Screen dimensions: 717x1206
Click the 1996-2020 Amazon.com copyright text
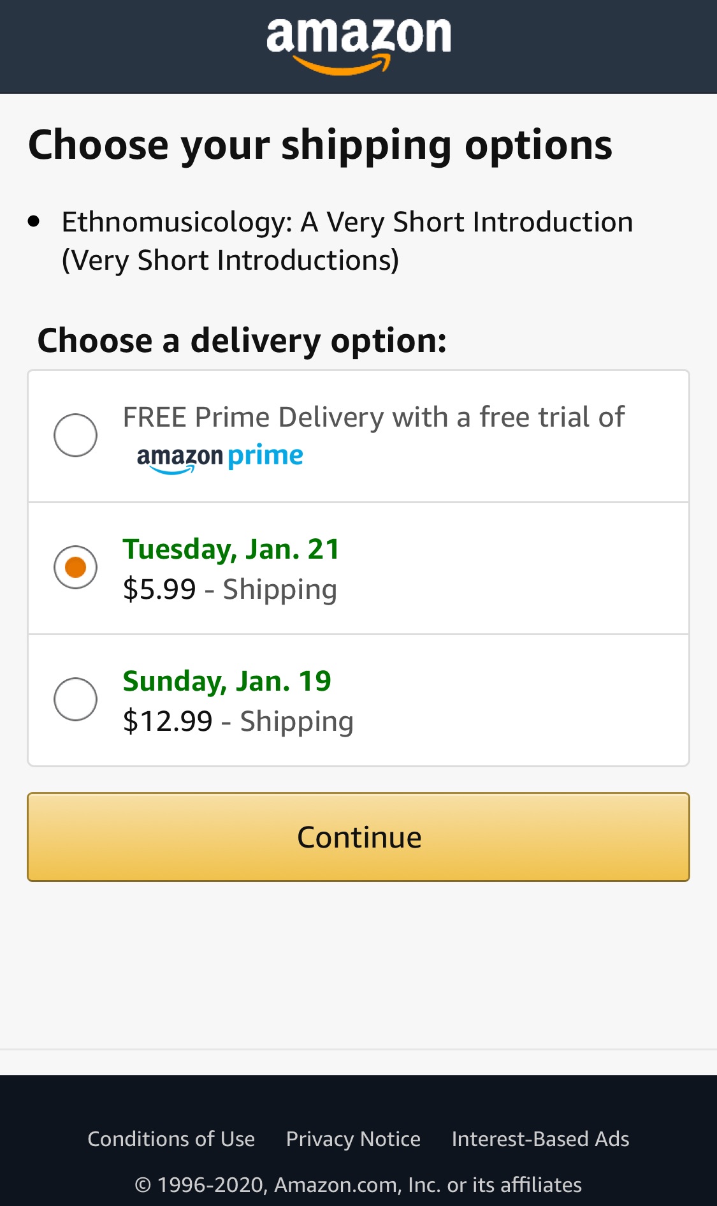(x=358, y=1185)
